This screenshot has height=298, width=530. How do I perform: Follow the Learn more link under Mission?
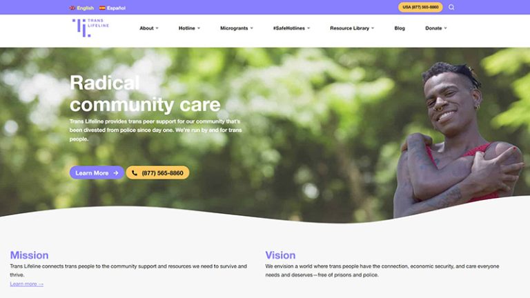point(27,284)
